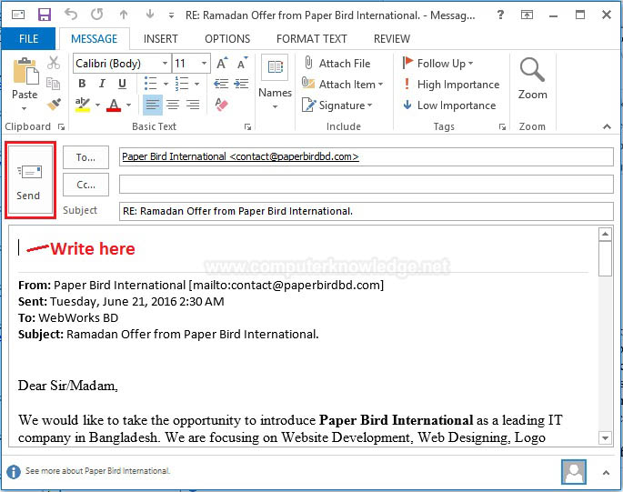Switch to the INSERT tab
This screenshot has width=623, height=492.
click(160, 39)
